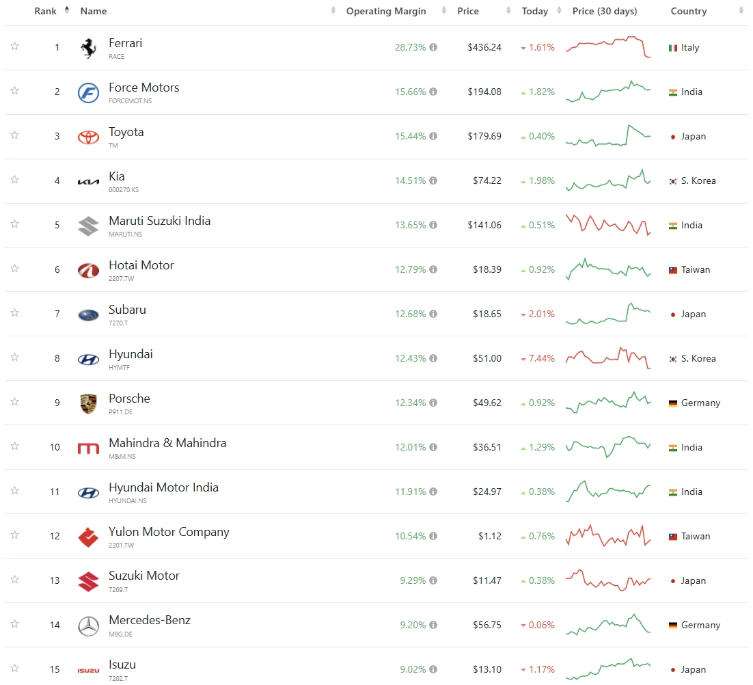
Task: Click the S. Korea label for Kia
Action: (x=698, y=180)
